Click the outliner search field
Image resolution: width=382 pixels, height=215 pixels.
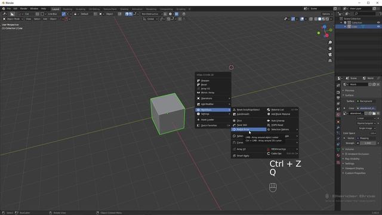point(365,14)
